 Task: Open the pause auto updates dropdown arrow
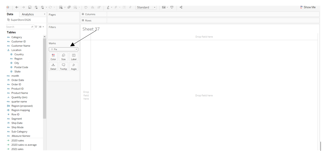(46, 7)
